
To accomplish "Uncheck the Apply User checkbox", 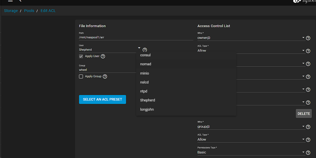I will (81, 56).
